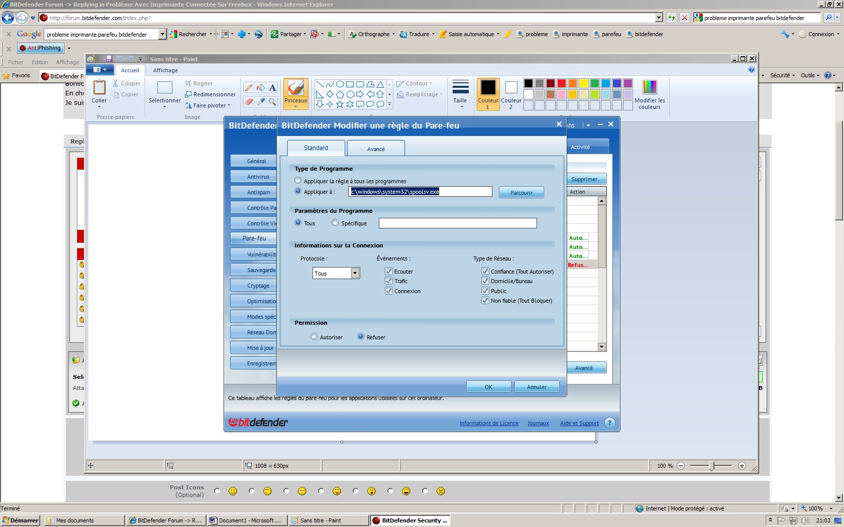Click the IE stop loading X icon
844x527 pixels.
pyautogui.click(x=684, y=18)
